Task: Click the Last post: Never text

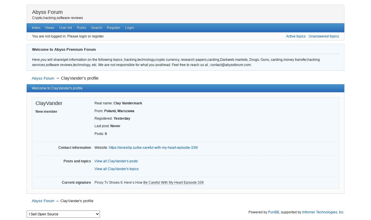Action: (x=107, y=126)
